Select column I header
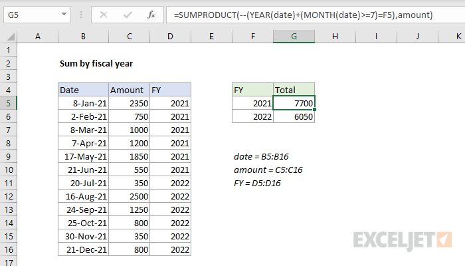The height and width of the screenshot is (266, 465). coord(377,37)
